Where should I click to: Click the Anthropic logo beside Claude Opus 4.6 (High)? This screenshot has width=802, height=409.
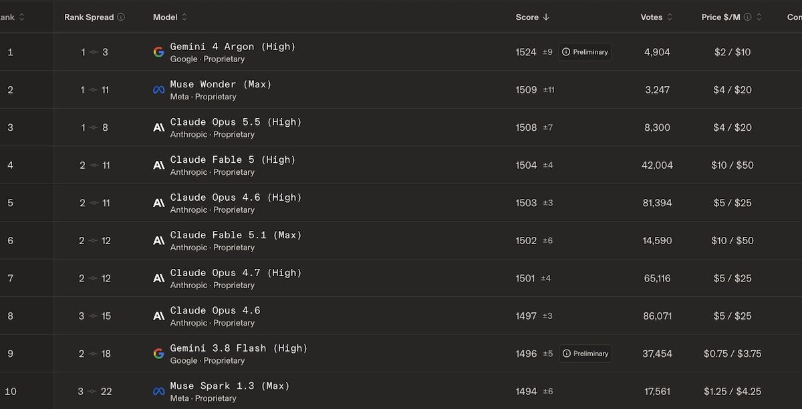click(158, 203)
